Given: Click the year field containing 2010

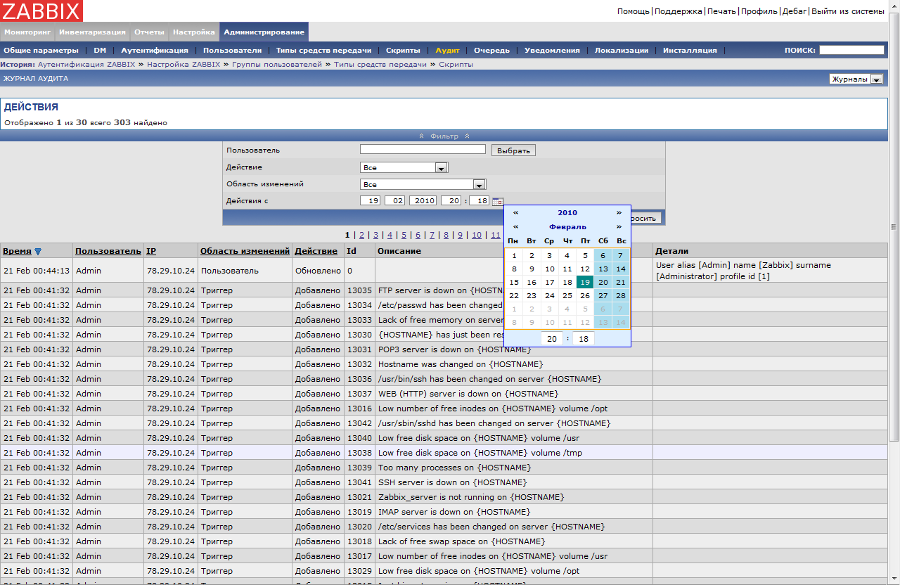Looking at the screenshot, I should (x=423, y=201).
